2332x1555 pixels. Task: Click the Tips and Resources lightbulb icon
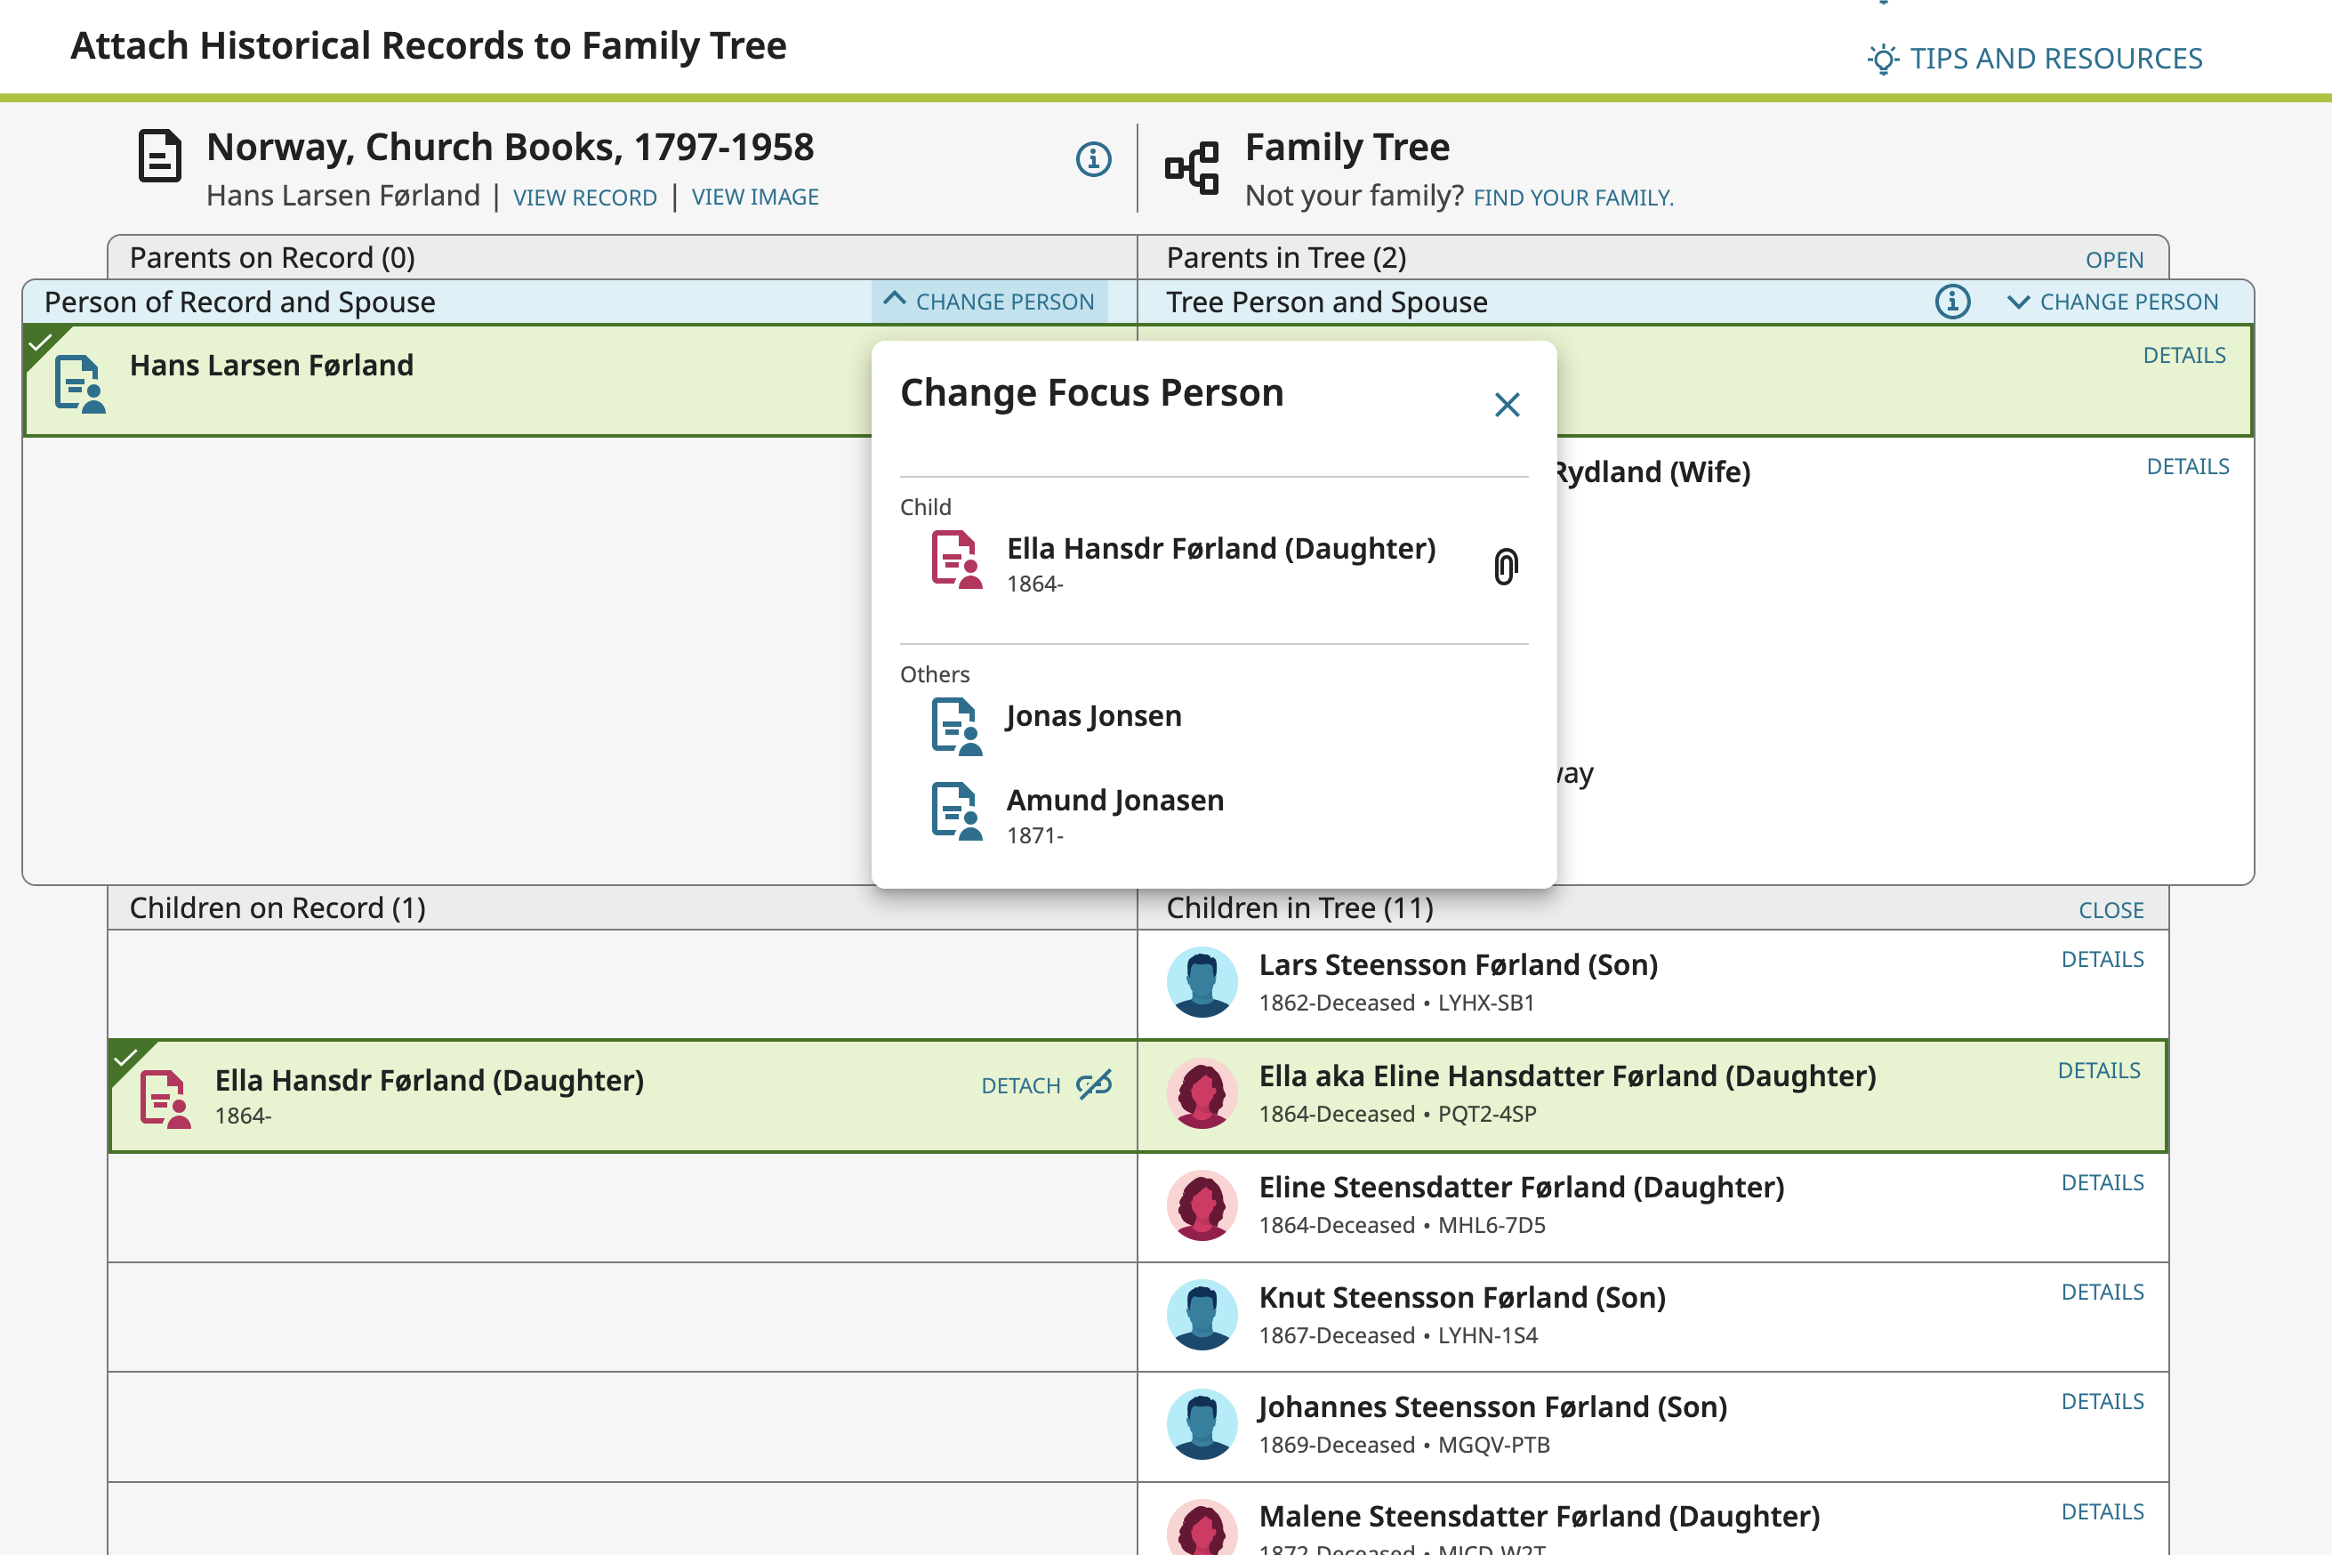1882,59
